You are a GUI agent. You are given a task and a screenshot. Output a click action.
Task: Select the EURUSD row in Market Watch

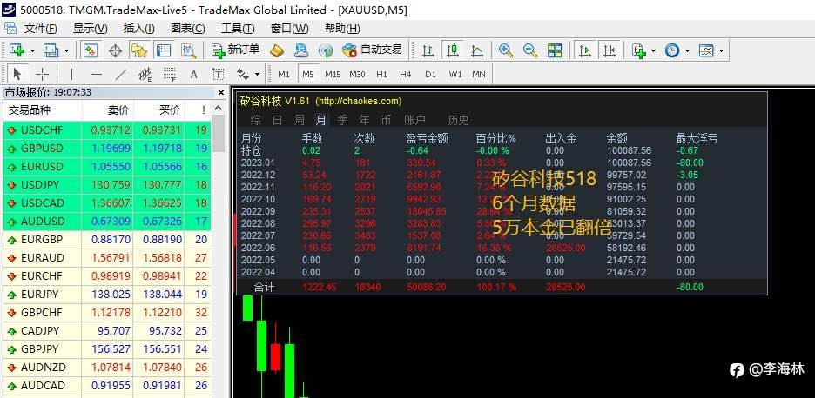[107, 167]
